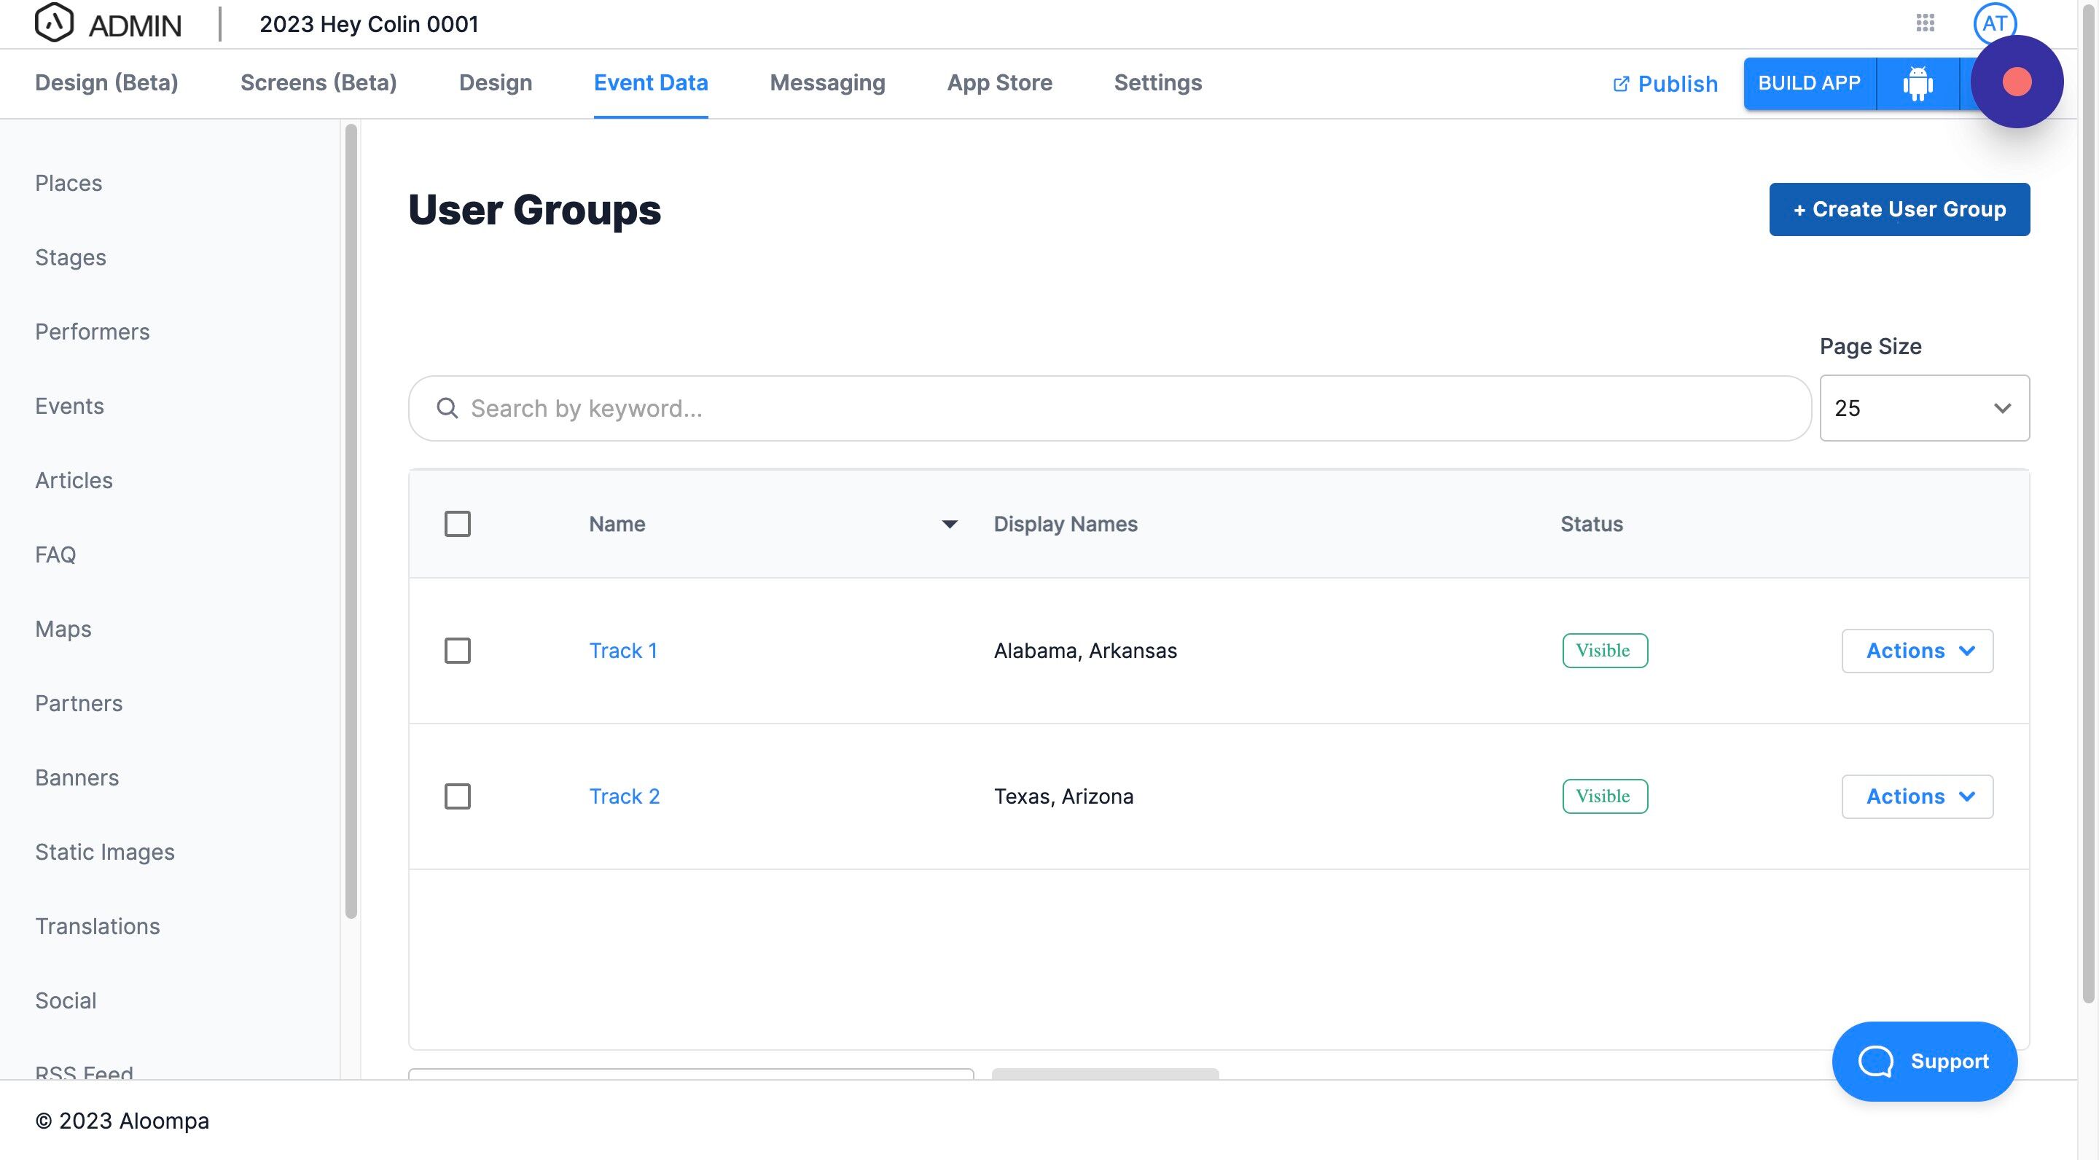Open the Design tab
The width and height of the screenshot is (2099, 1160).
(x=496, y=83)
